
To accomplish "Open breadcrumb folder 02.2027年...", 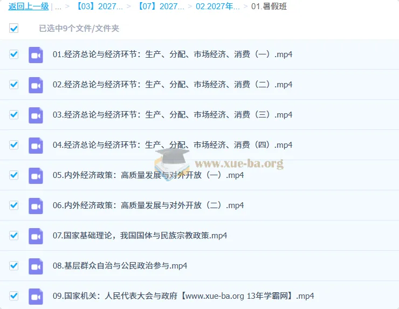I will 218,6.
